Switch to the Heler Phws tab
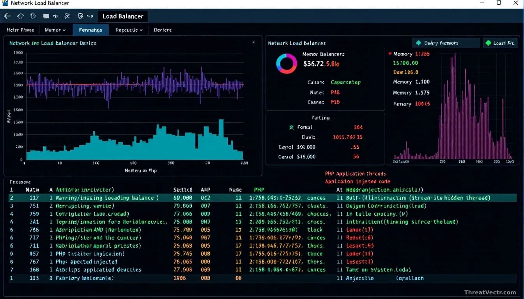Screen dimensions: 524x299 pos(20,30)
